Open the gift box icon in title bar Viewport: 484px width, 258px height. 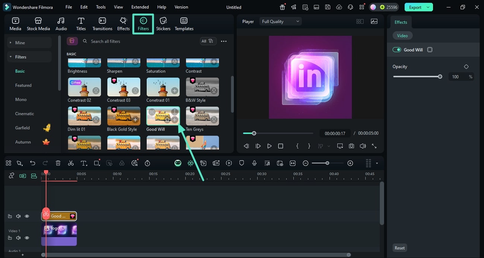283,7
